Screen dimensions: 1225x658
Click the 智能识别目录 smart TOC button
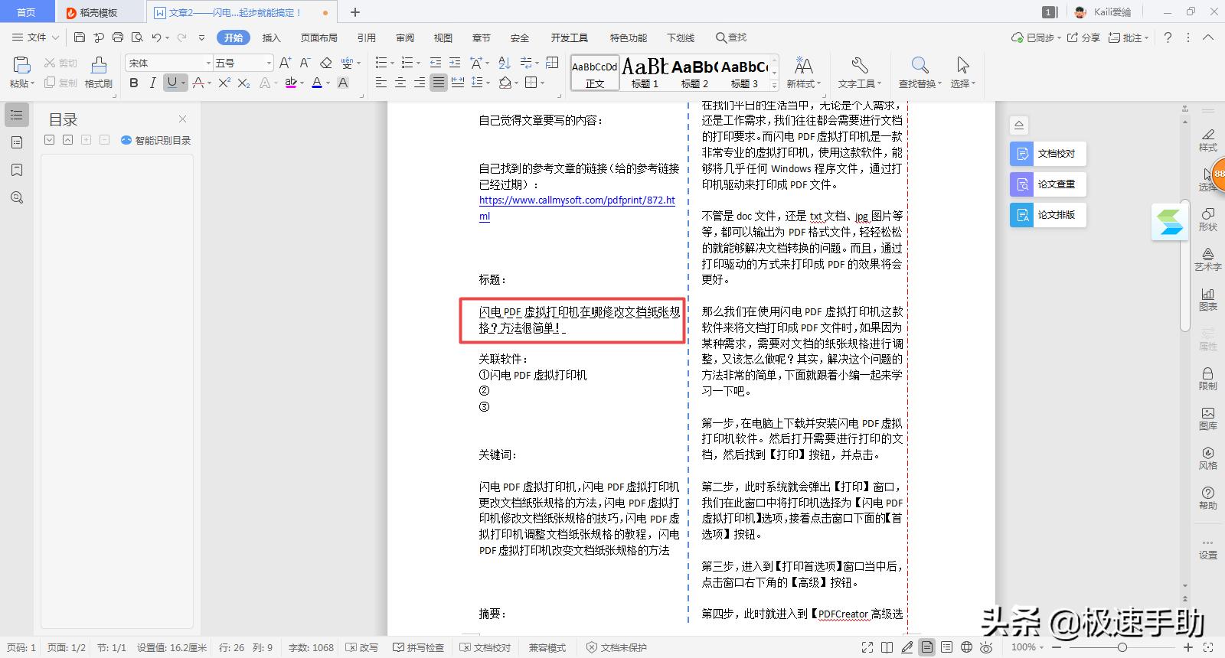pos(156,140)
